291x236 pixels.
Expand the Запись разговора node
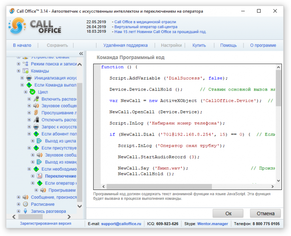(x=18, y=211)
